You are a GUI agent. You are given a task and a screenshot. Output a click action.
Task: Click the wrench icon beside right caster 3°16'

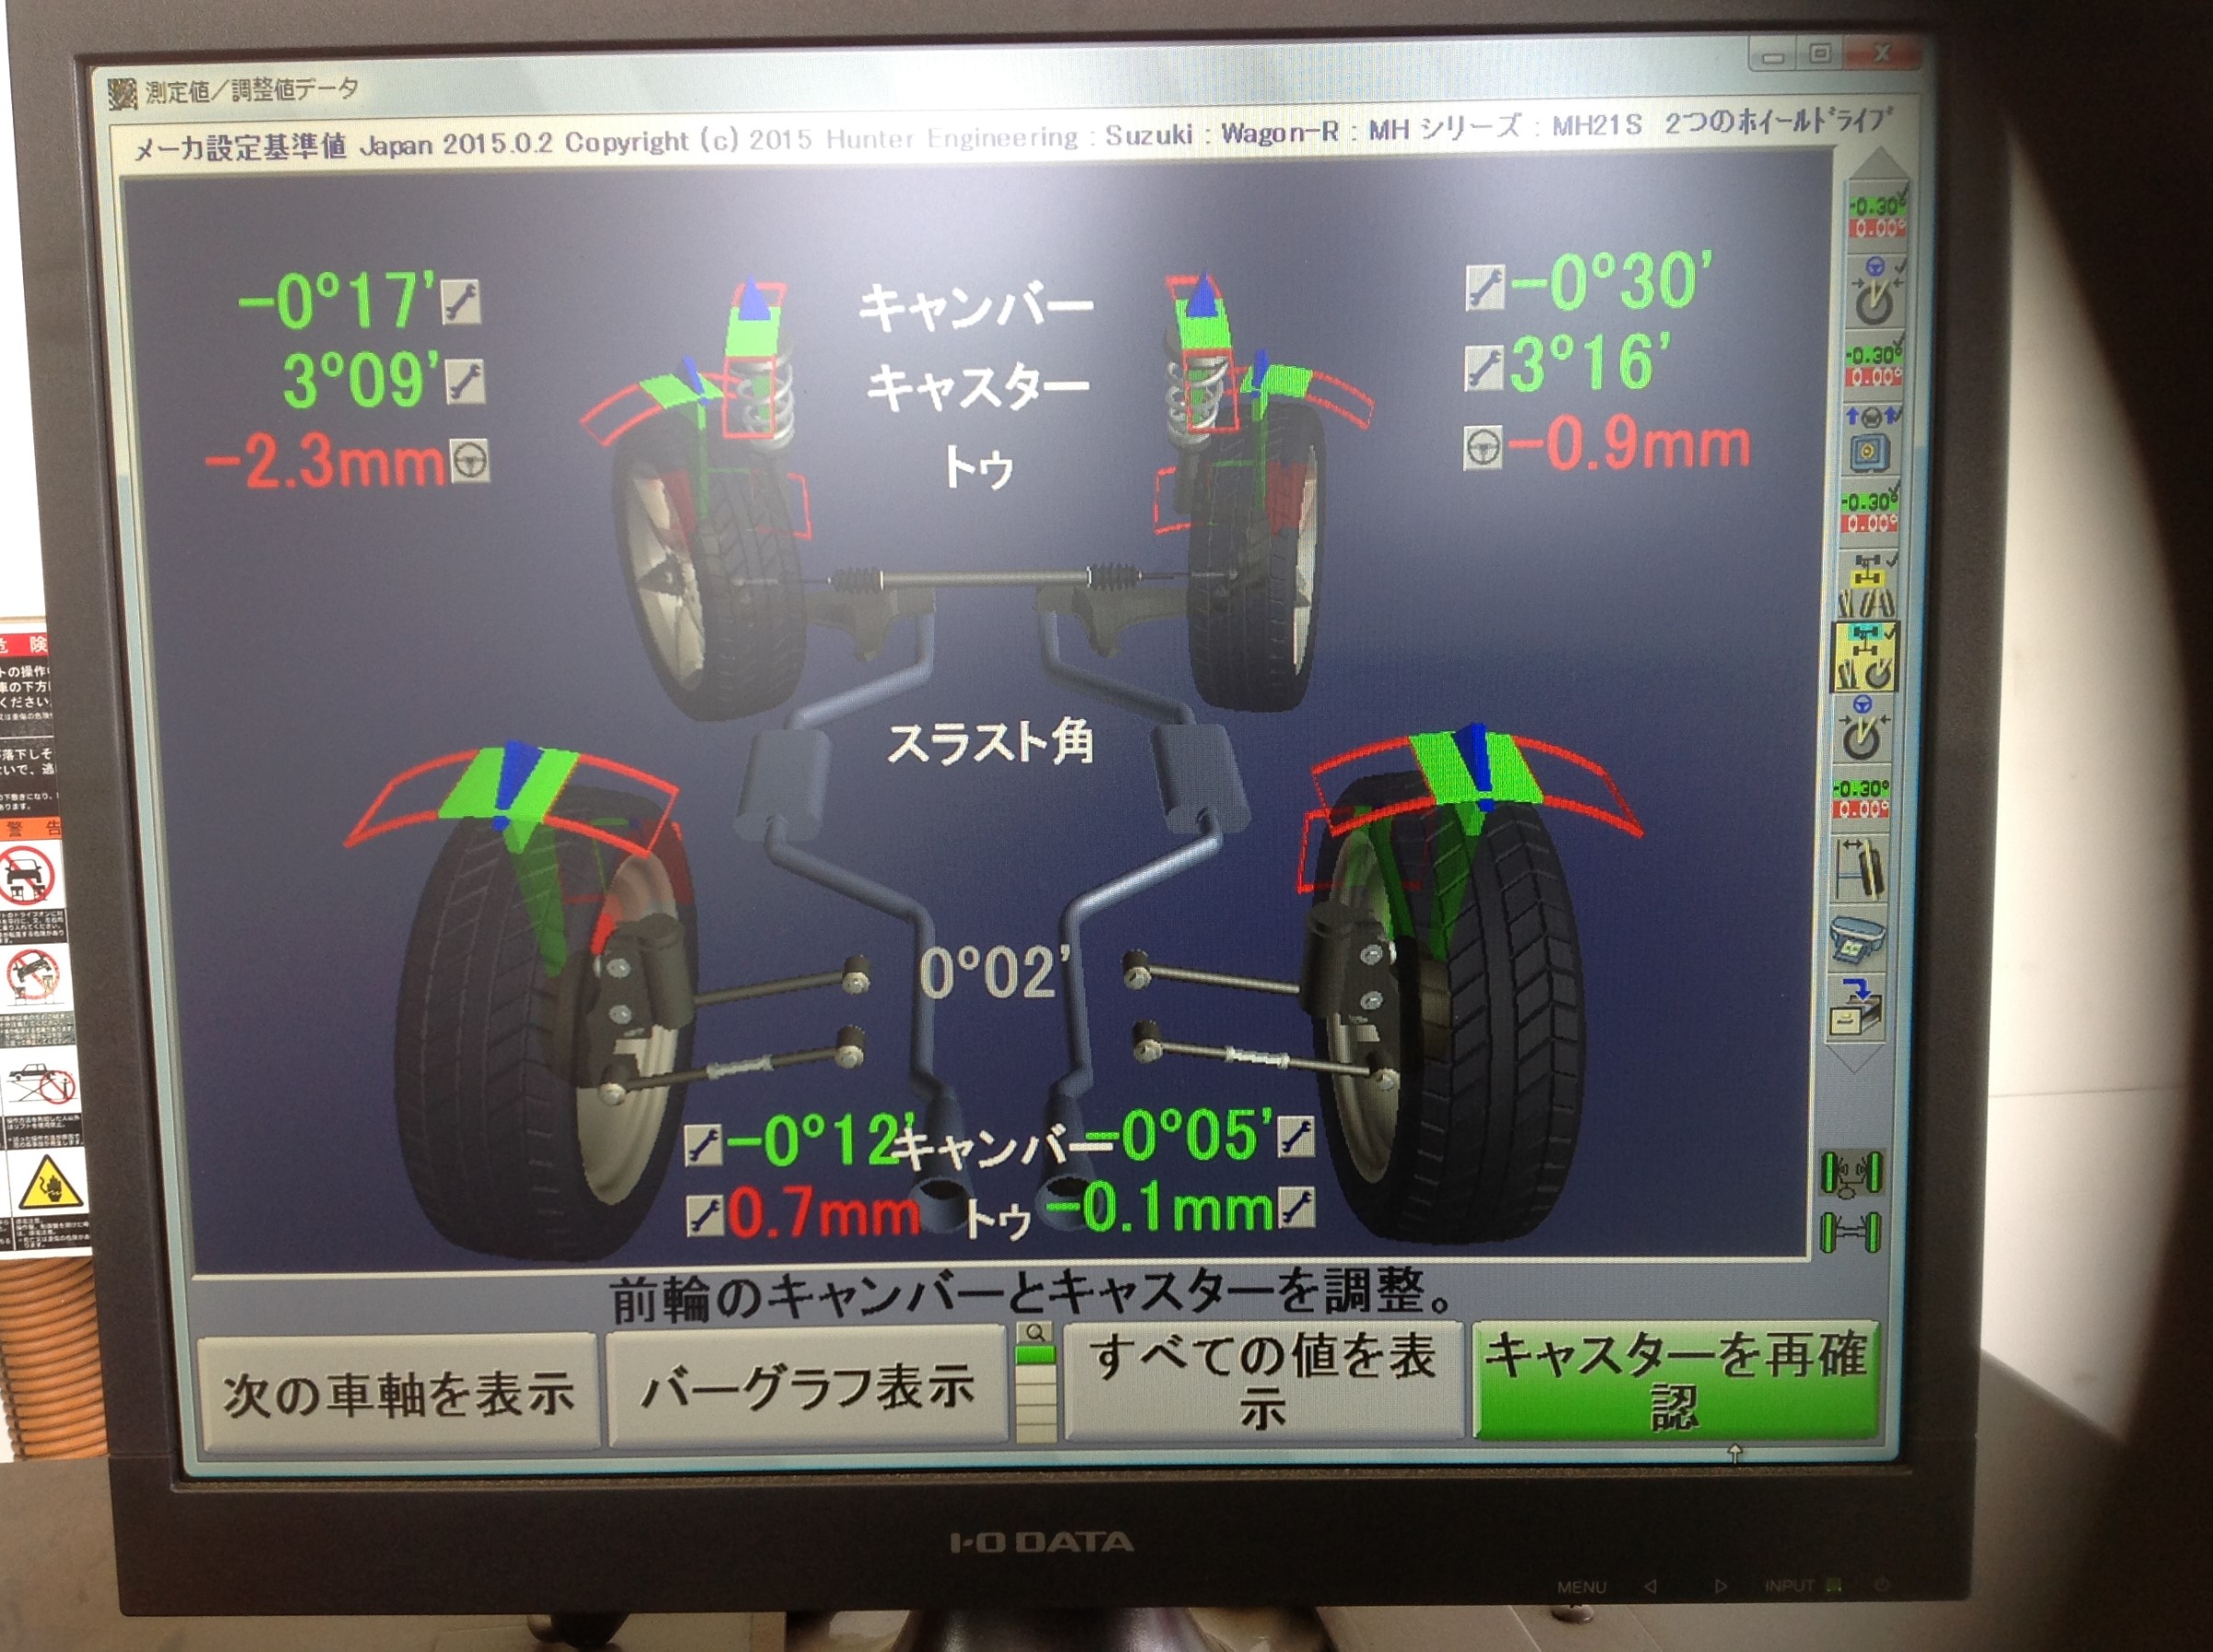pos(1483,368)
